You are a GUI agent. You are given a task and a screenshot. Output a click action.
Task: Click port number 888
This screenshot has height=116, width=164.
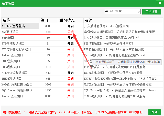tap(48, 32)
